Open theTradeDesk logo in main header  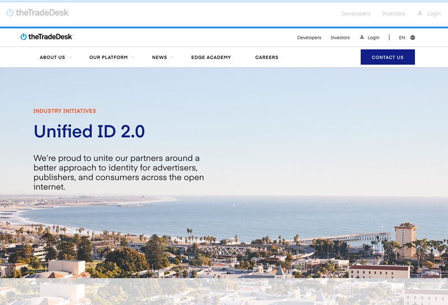46,37
